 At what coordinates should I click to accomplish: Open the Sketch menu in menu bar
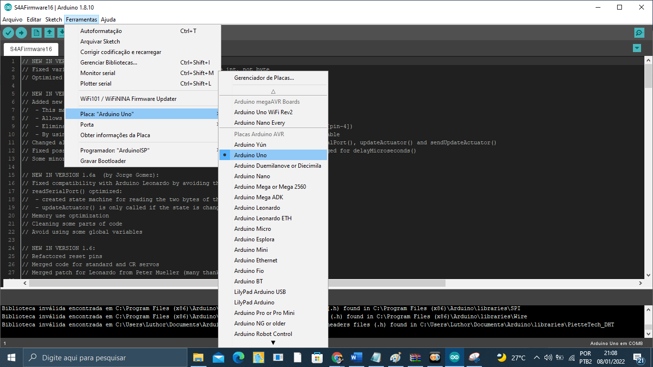coord(54,20)
